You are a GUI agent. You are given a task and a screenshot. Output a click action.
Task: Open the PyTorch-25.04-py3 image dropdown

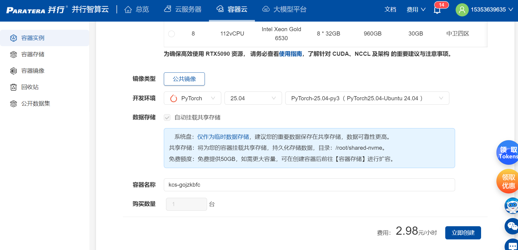pos(367,98)
